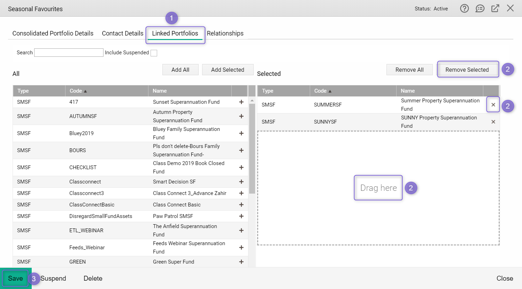Viewport: 522px width, 289px height.
Task: Open the Contact Details tab
Action: pyautogui.click(x=123, y=33)
